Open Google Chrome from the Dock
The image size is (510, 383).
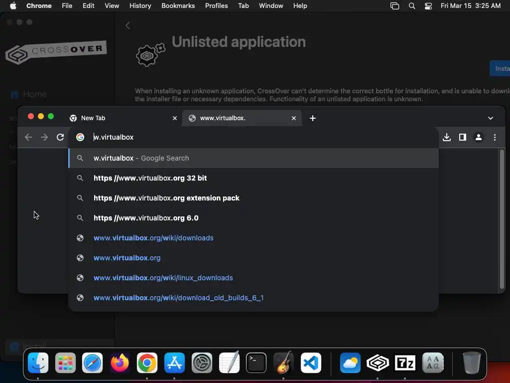click(147, 363)
